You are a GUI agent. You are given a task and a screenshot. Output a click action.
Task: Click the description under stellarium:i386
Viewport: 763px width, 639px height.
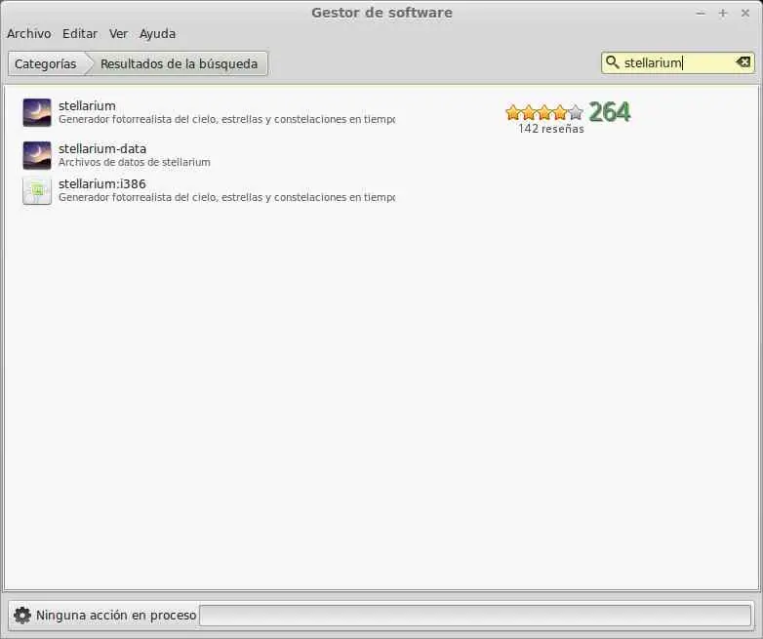pos(226,197)
